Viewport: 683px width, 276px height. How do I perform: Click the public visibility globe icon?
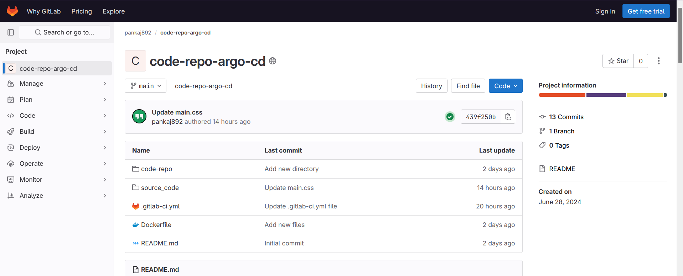pyautogui.click(x=273, y=61)
